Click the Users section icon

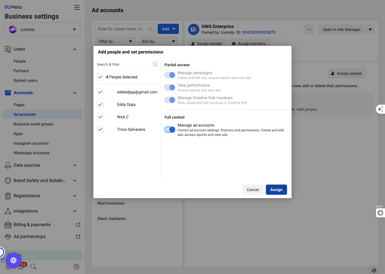8,49
